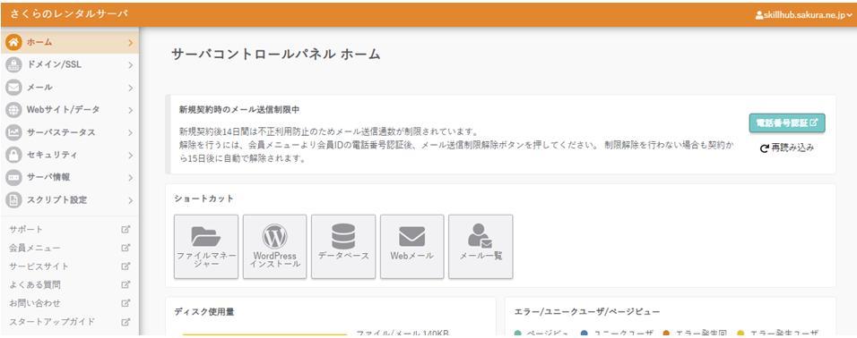Click the Web site/data globe icon
The height and width of the screenshot is (338, 857).
point(13,110)
